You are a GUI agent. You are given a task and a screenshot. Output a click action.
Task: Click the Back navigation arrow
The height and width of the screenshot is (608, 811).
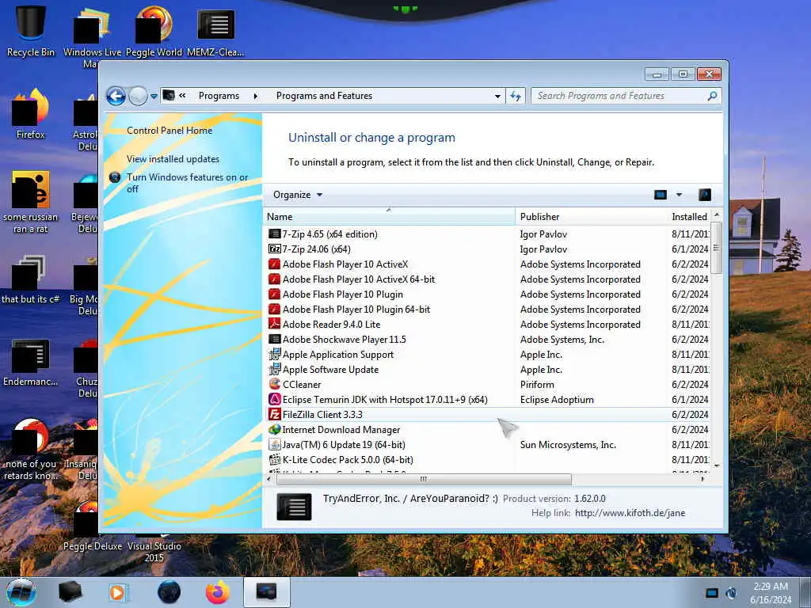116,96
